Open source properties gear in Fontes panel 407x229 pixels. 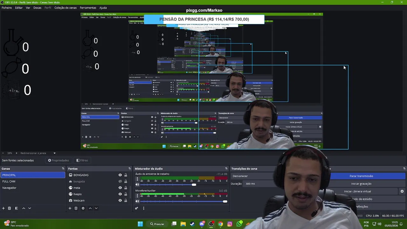pos(83,208)
